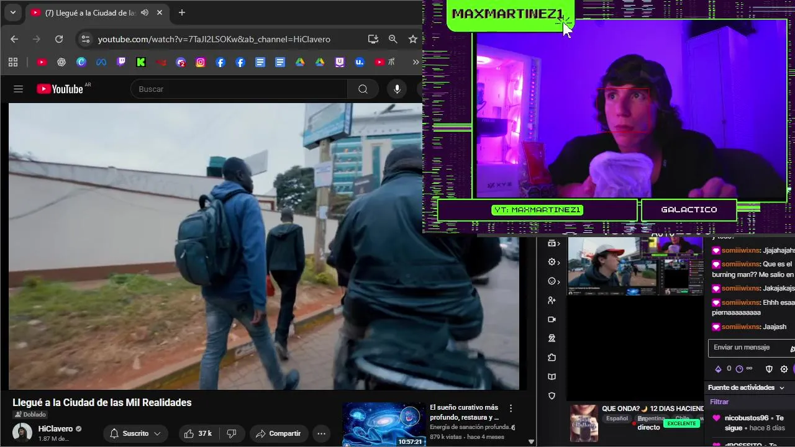
Task: Open the YouTube hamburger guide menu
Action: click(18, 89)
